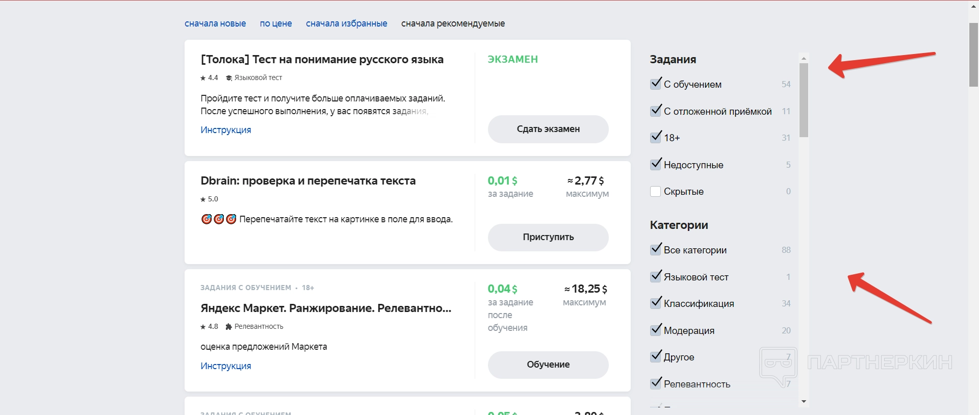Click the 4.8 star rating icon
979x415 pixels.
click(x=203, y=327)
